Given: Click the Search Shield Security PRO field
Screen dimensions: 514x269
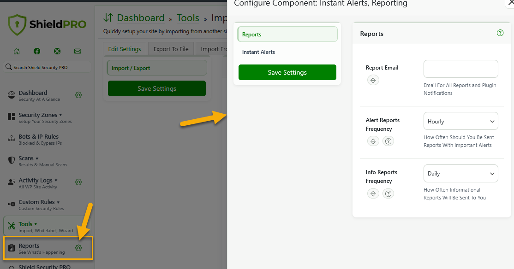Looking at the screenshot, I should pyautogui.click(x=47, y=67).
